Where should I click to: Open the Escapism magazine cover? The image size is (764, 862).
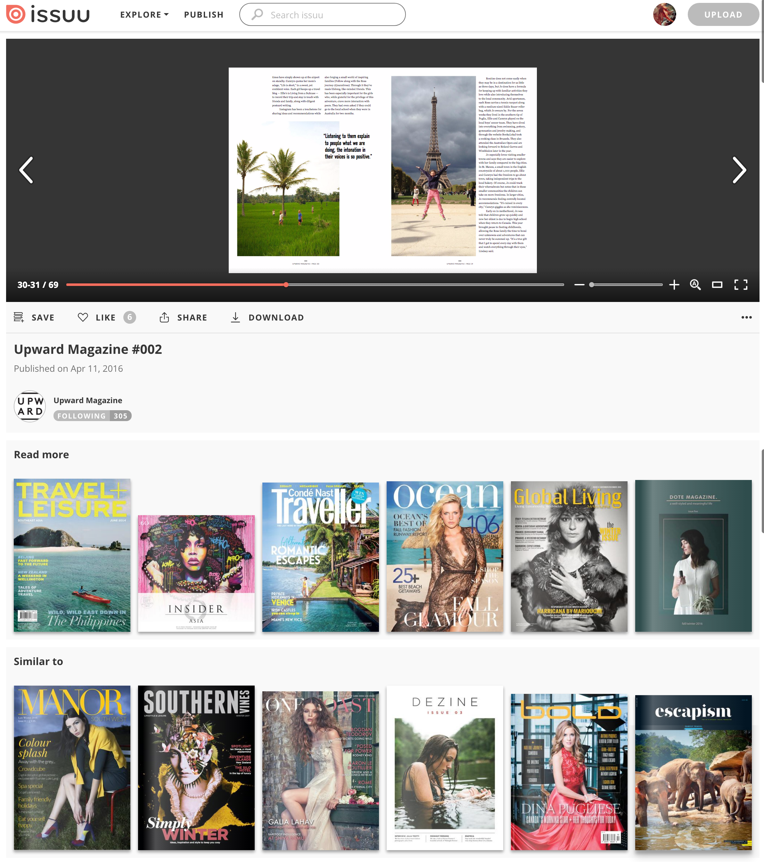click(x=693, y=772)
